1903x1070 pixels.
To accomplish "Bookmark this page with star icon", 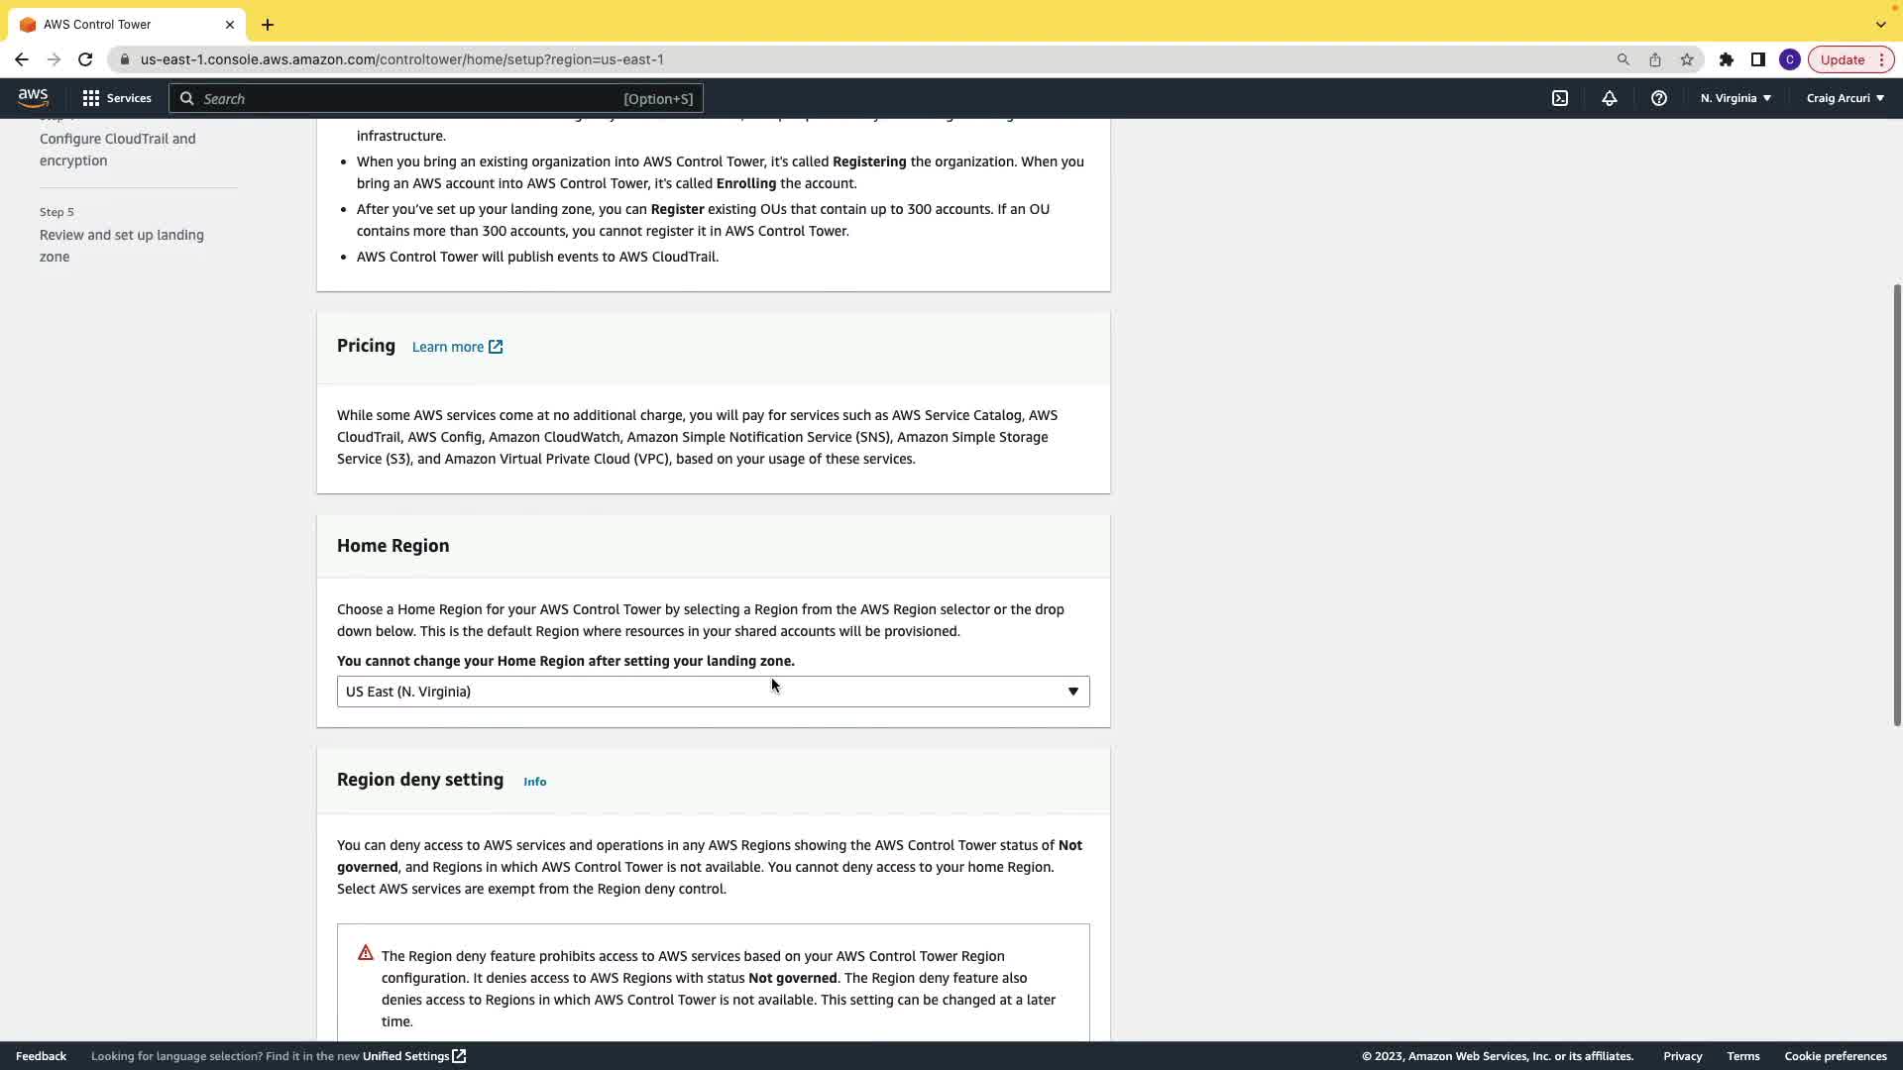I will 1687,59.
